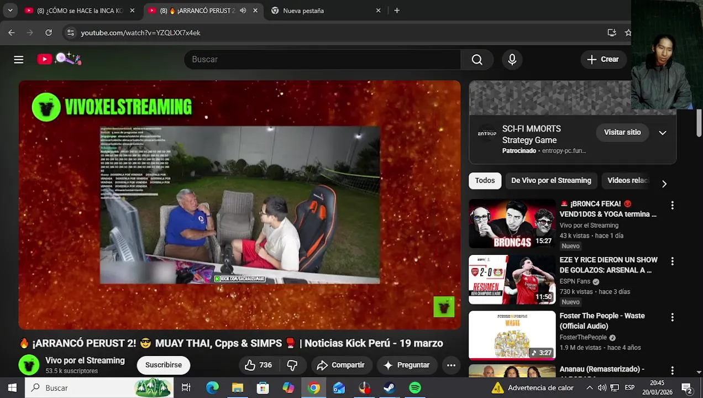Open options for the BR0NC4 FEKA video
703x398 pixels.
672,205
